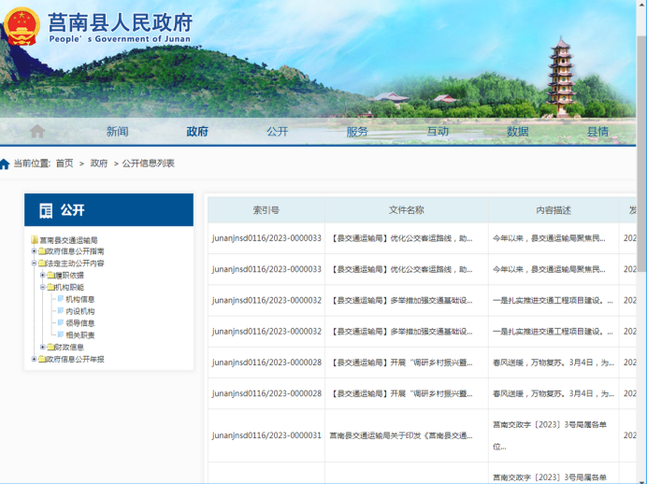Click the page icon beside 机构信息

60,300
